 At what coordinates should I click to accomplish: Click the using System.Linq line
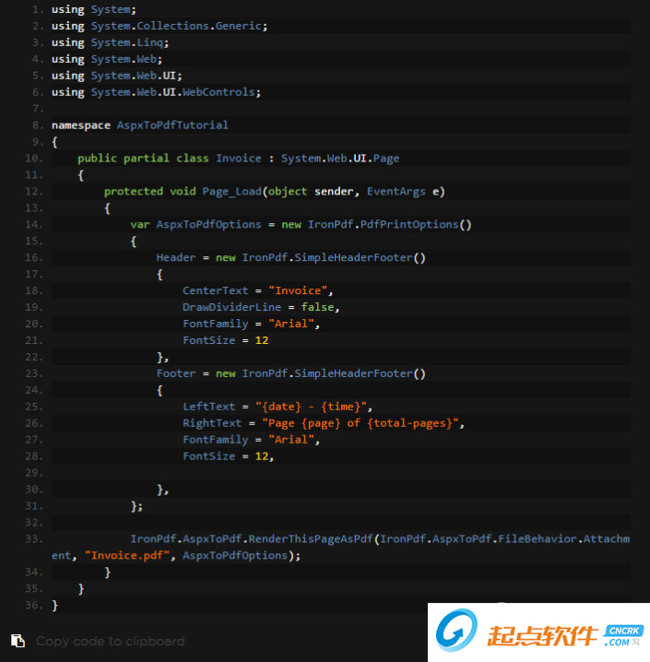pyautogui.click(x=111, y=42)
